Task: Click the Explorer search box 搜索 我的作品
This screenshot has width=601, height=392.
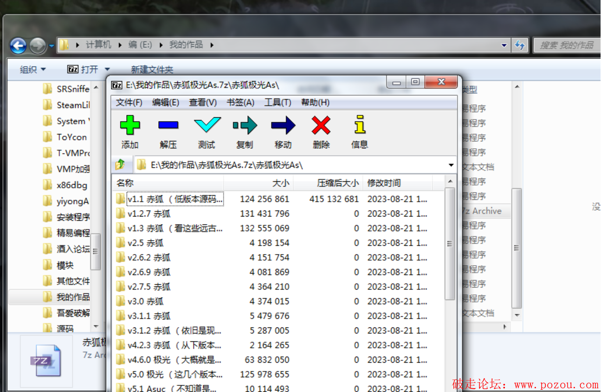Action: click(x=567, y=45)
